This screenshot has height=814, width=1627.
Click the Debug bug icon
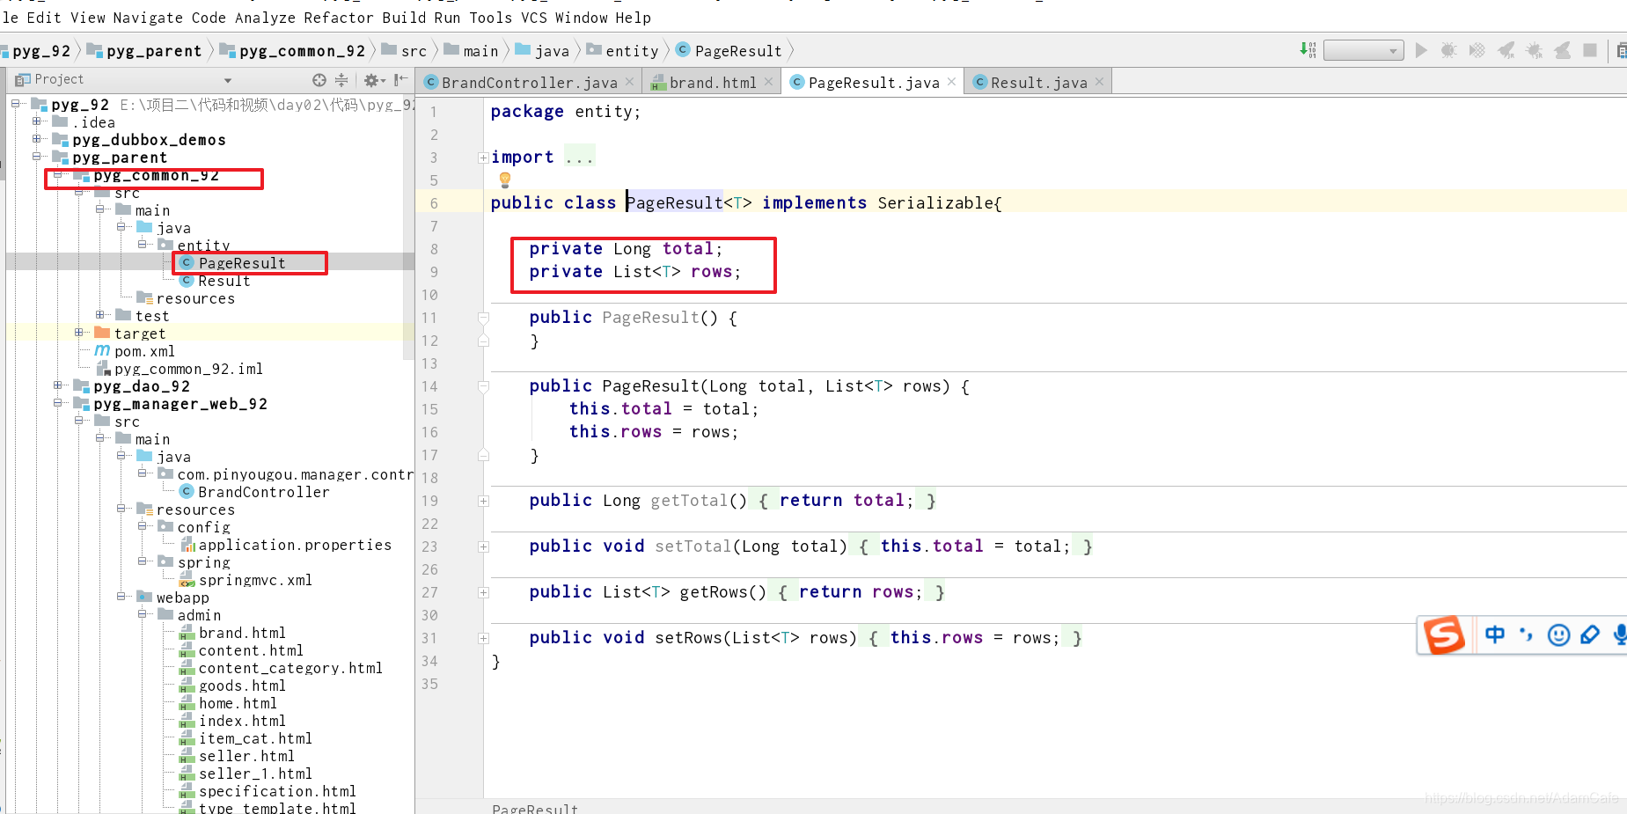[1448, 50]
